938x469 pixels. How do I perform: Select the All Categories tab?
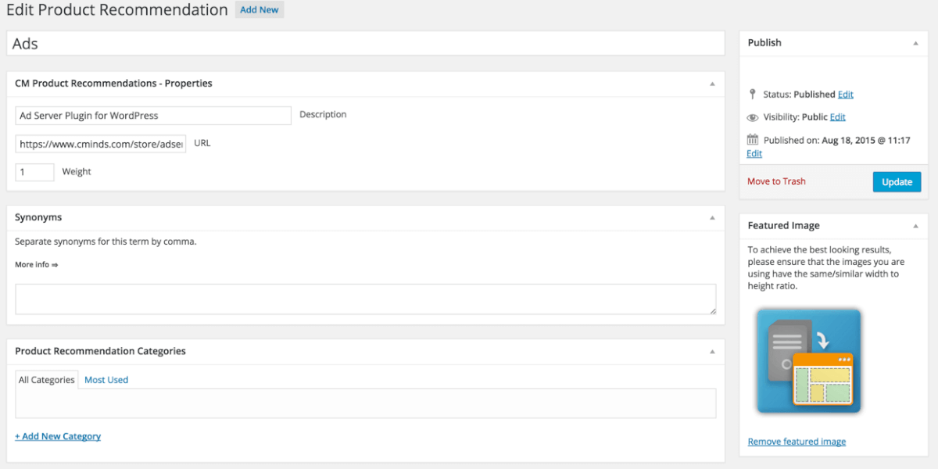[x=47, y=380]
